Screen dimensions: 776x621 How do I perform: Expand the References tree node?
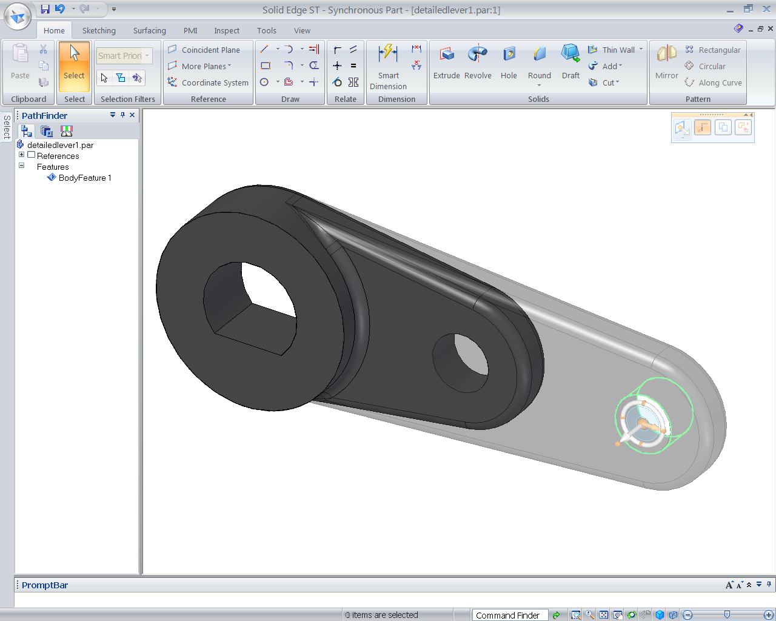pyautogui.click(x=21, y=155)
